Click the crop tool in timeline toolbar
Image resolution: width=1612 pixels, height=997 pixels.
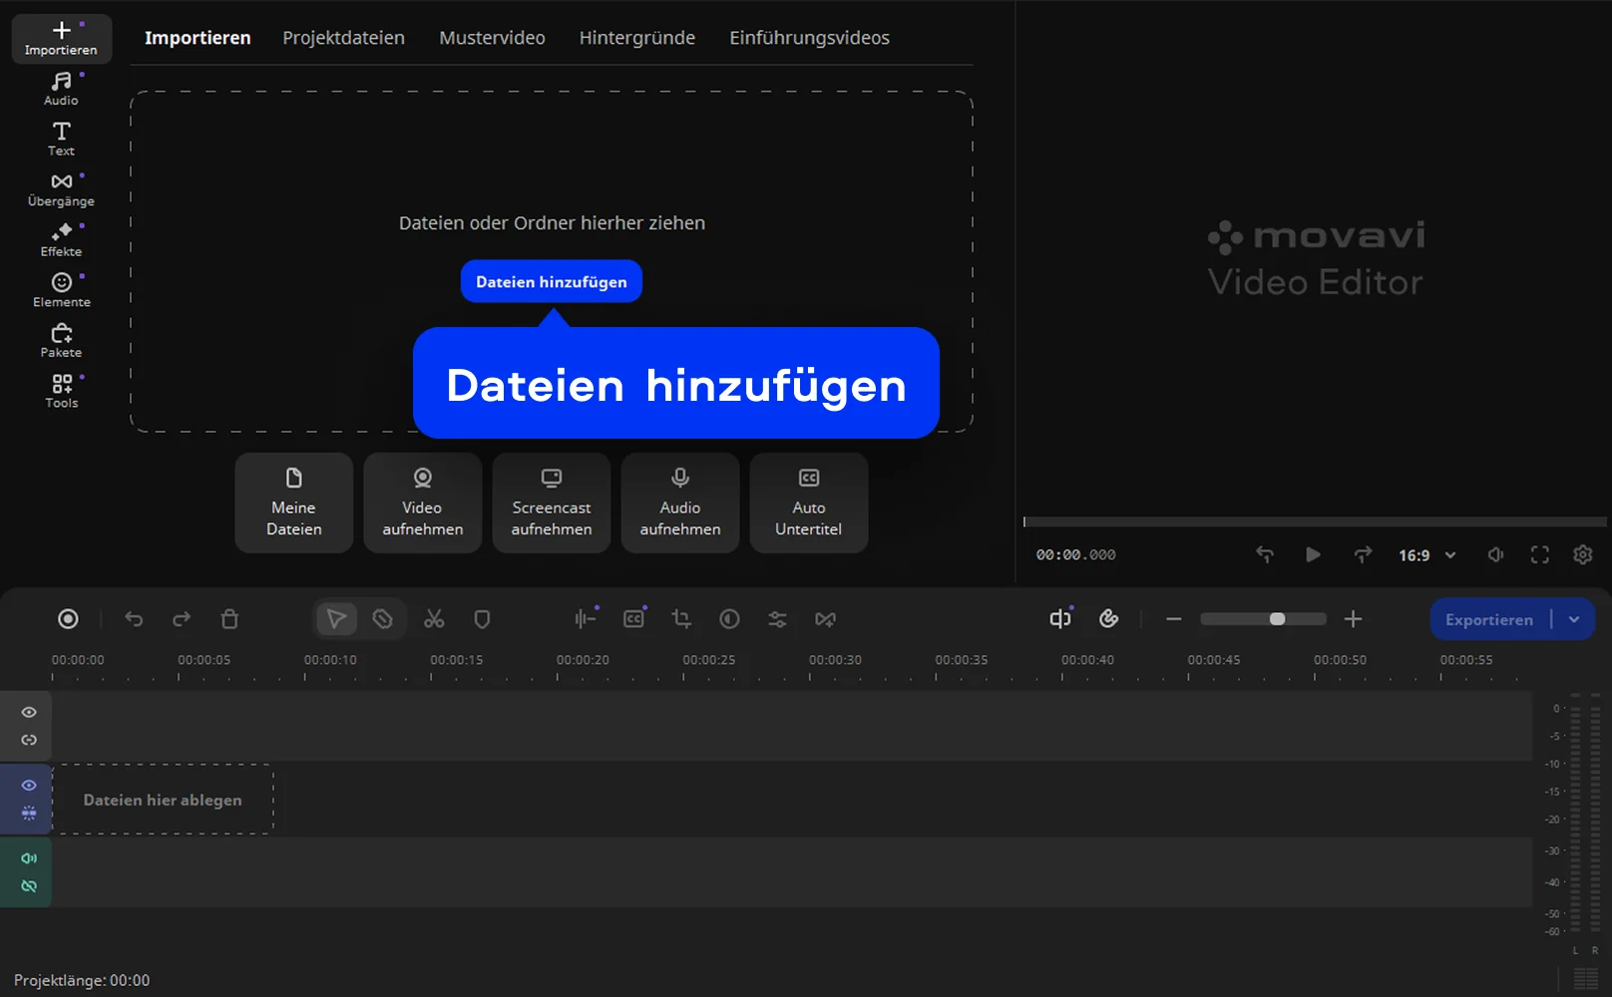pos(681,619)
